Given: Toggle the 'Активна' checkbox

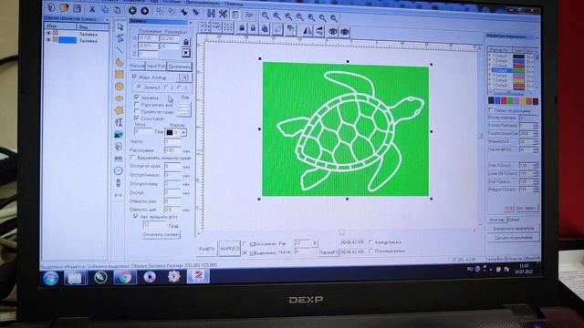Looking at the screenshot, I should point(136,97).
